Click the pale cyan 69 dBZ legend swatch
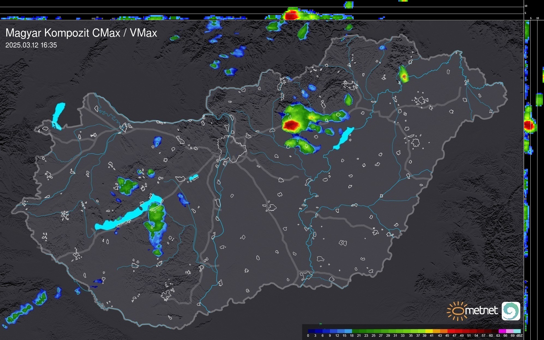544x340 pixels. 517,331
